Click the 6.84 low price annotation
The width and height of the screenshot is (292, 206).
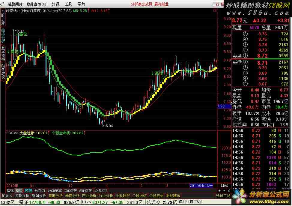[108, 126]
